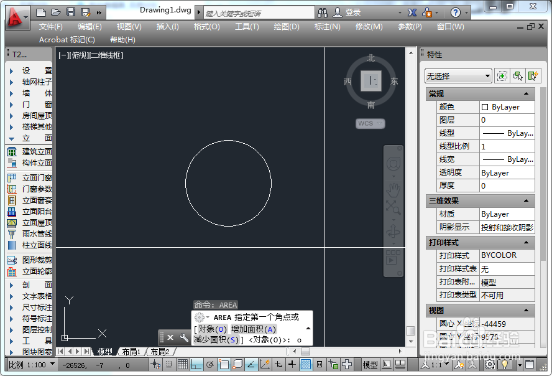
Task: Click the 立面阳台 tool icon
Action: click(12, 212)
